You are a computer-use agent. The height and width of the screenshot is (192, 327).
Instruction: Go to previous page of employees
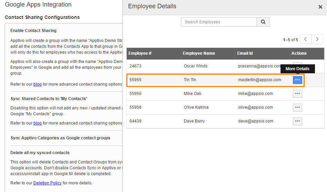[306, 39]
